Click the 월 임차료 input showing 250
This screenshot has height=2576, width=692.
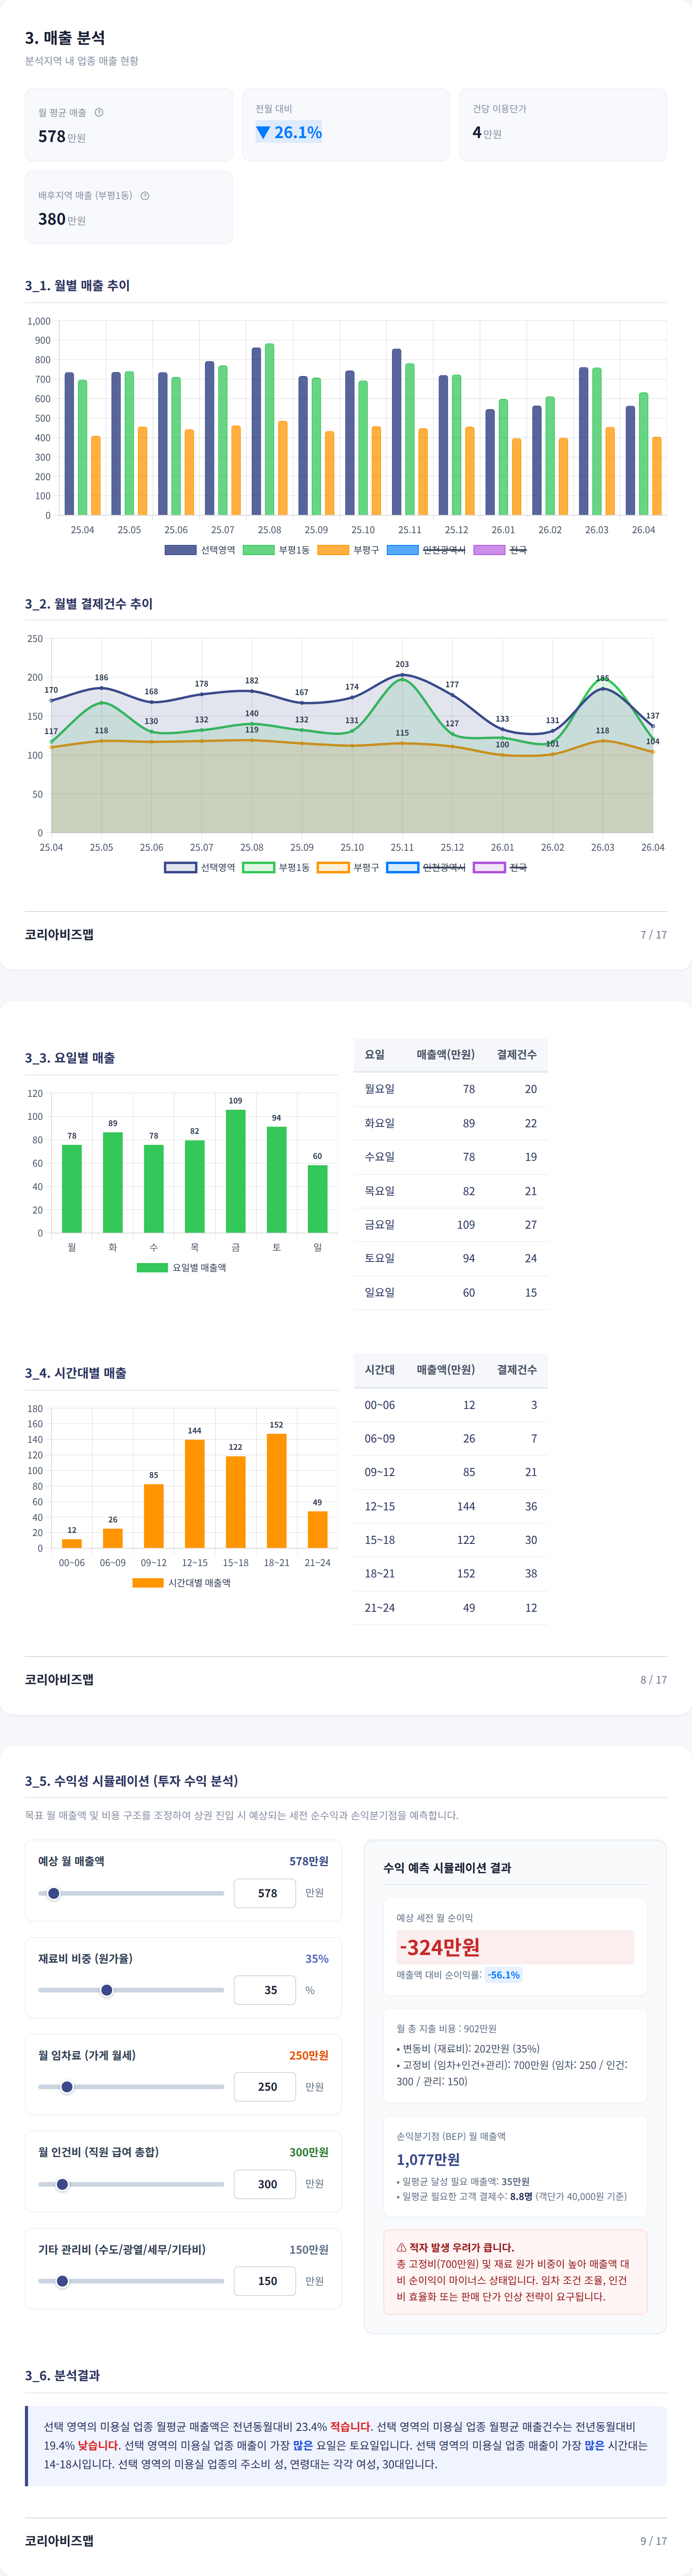[x=265, y=2087]
